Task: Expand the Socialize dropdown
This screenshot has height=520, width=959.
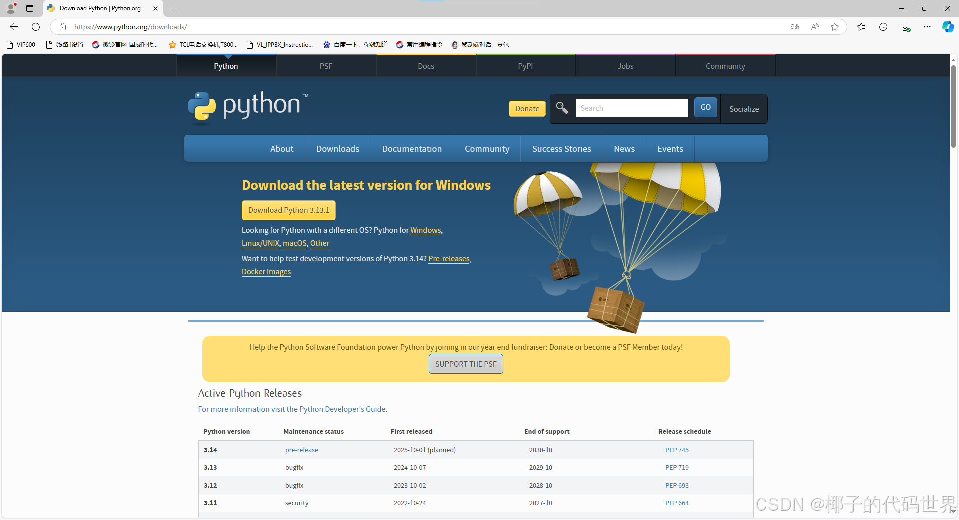Action: 744,109
